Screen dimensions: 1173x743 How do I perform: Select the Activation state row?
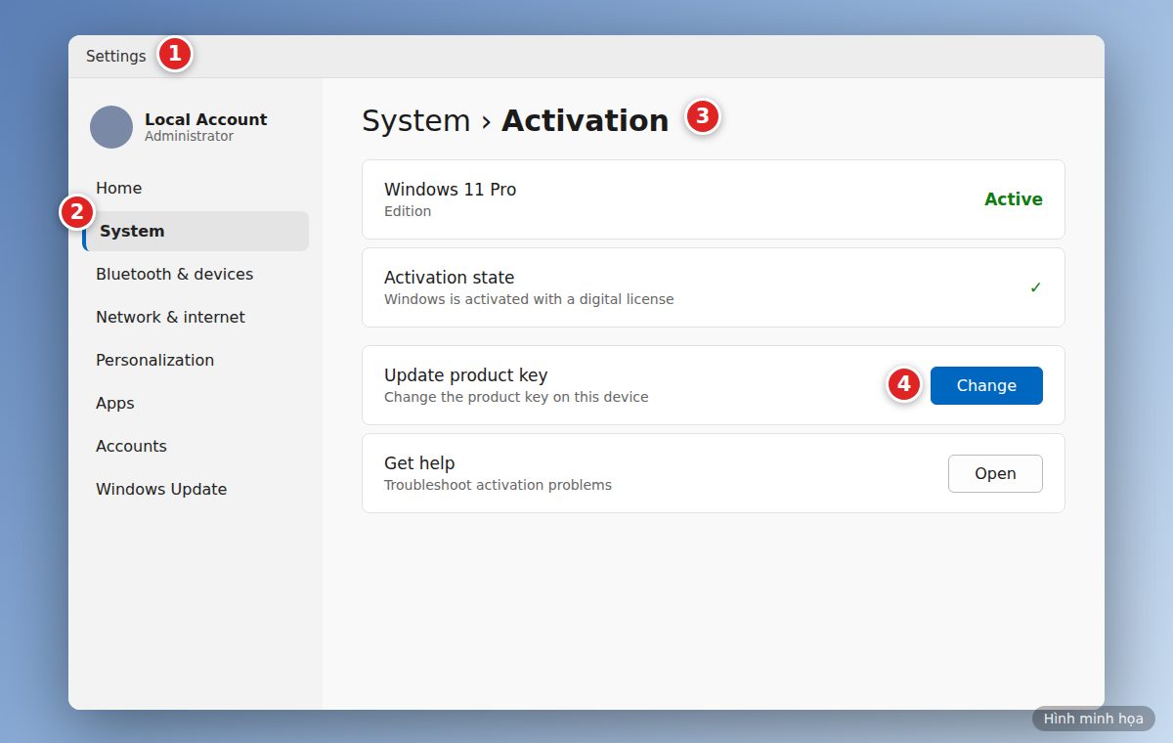point(714,287)
